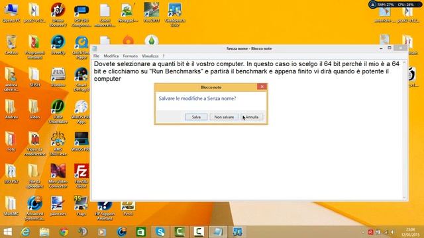424x238 pixels.
Task: Select the QuickTime Player shortcut
Action: click(x=81, y=48)
